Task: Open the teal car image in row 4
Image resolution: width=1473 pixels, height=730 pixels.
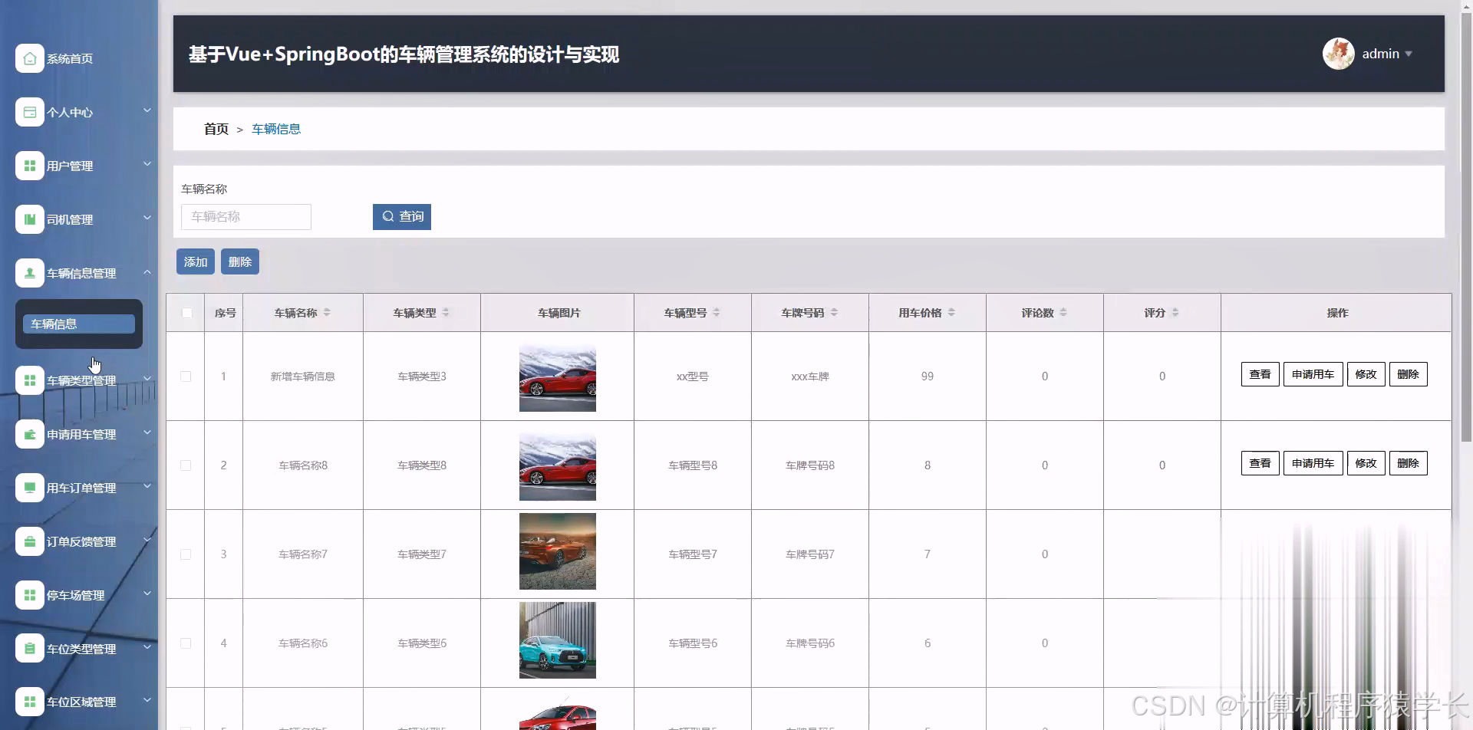Action: [x=558, y=640]
